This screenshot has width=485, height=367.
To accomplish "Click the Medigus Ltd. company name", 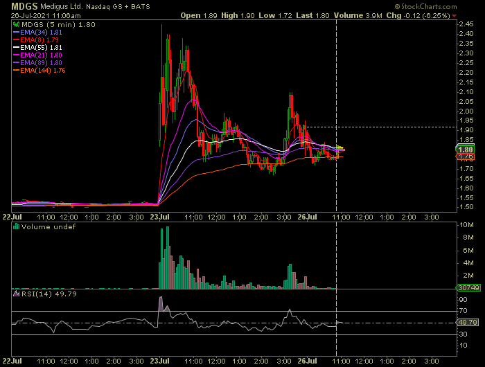I will (x=62, y=6).
